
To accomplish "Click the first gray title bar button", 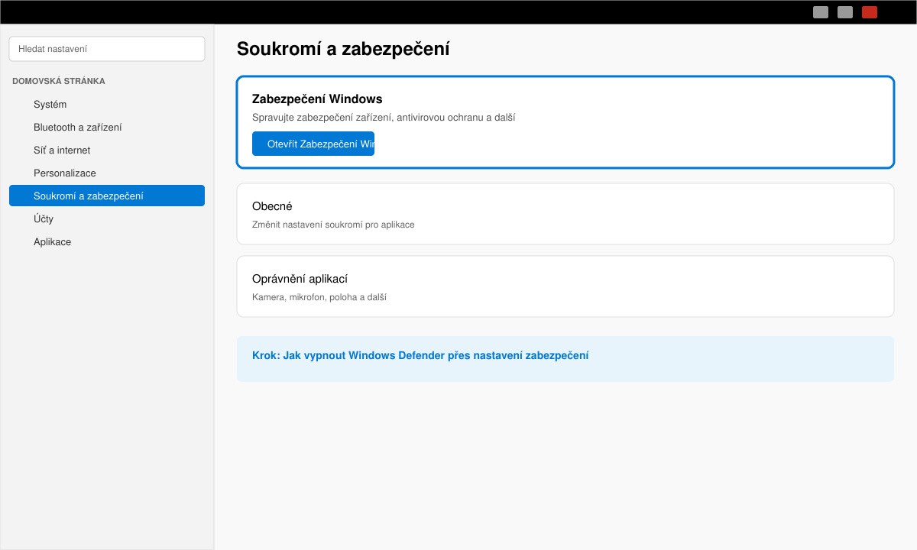I will [x=821, y=12].
